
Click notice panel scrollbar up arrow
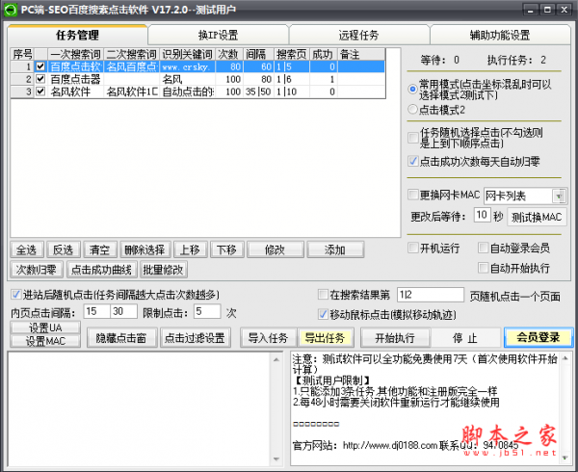pos(565,358)
